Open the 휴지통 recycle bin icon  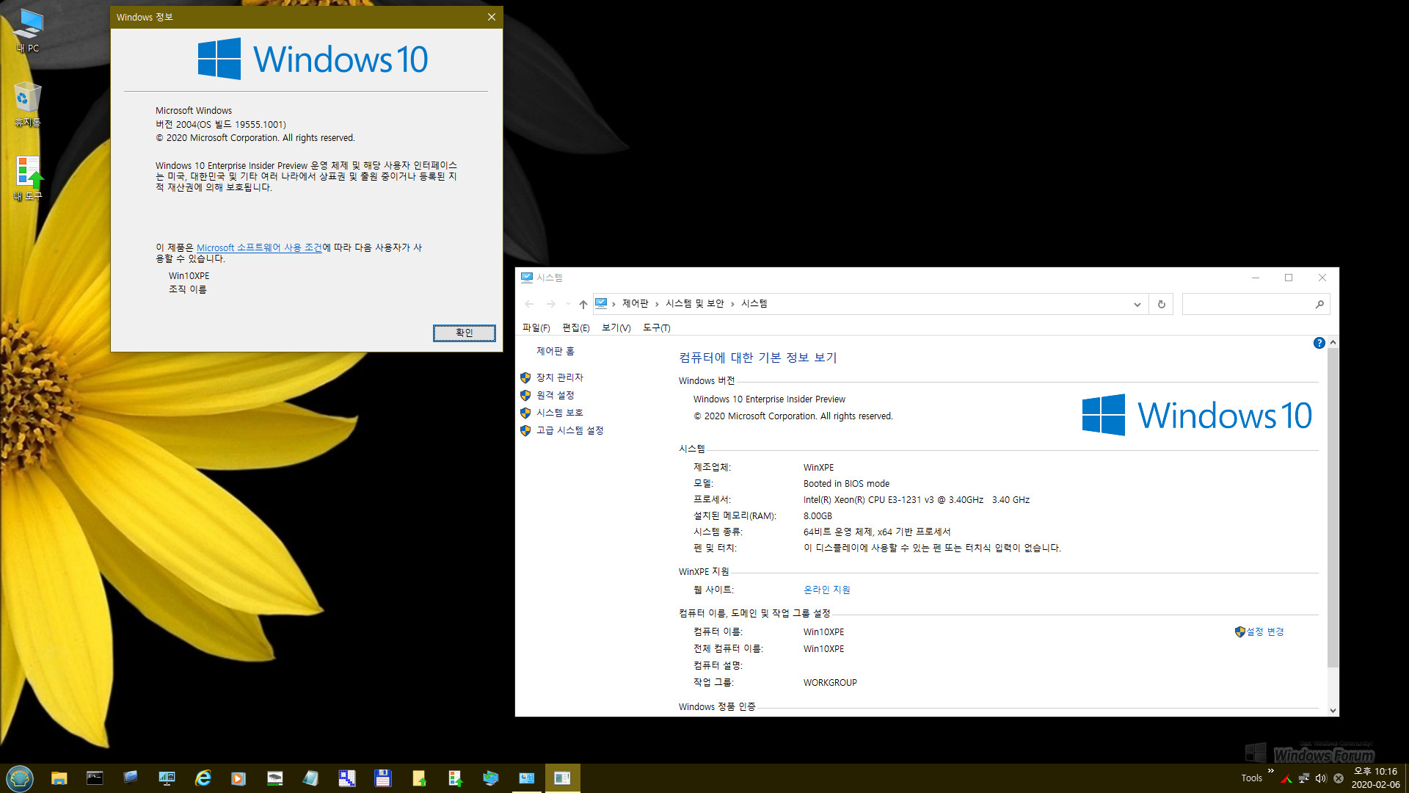pos(28,104)
